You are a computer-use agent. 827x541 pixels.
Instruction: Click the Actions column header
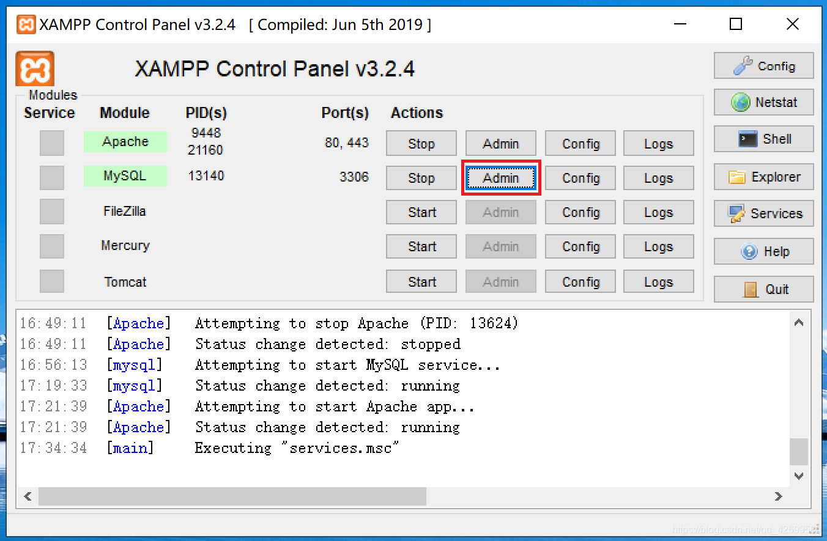pyautogui.click(x=417, y=113)
